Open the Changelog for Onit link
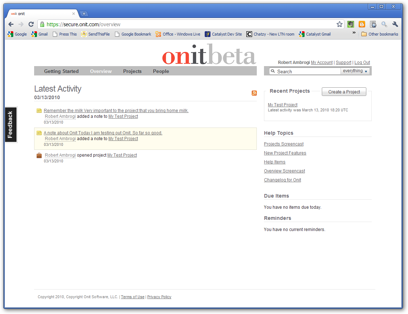 [x=282, y=180]
